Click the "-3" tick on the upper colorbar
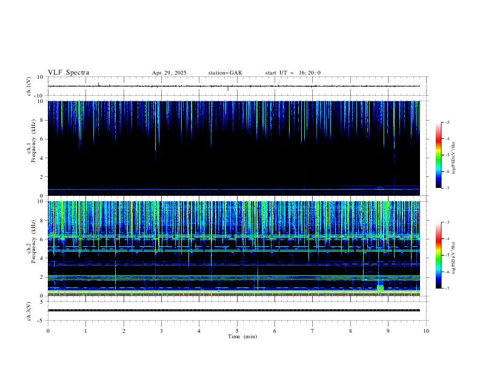Viewport: 480px width, 371px height. coord(447,122)
